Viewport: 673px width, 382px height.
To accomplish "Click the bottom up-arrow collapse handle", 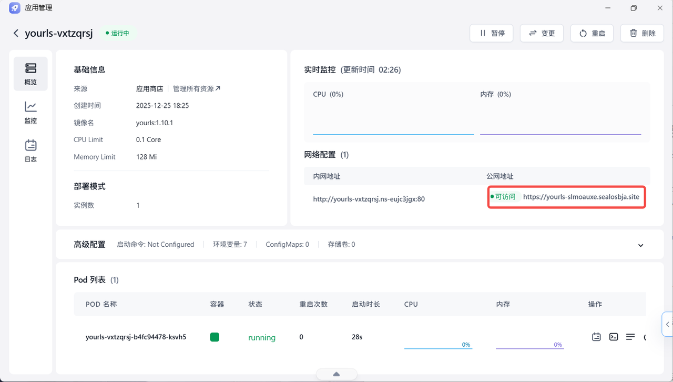I will pos(336,374).
